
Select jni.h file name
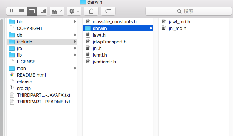tap(97, 49)
